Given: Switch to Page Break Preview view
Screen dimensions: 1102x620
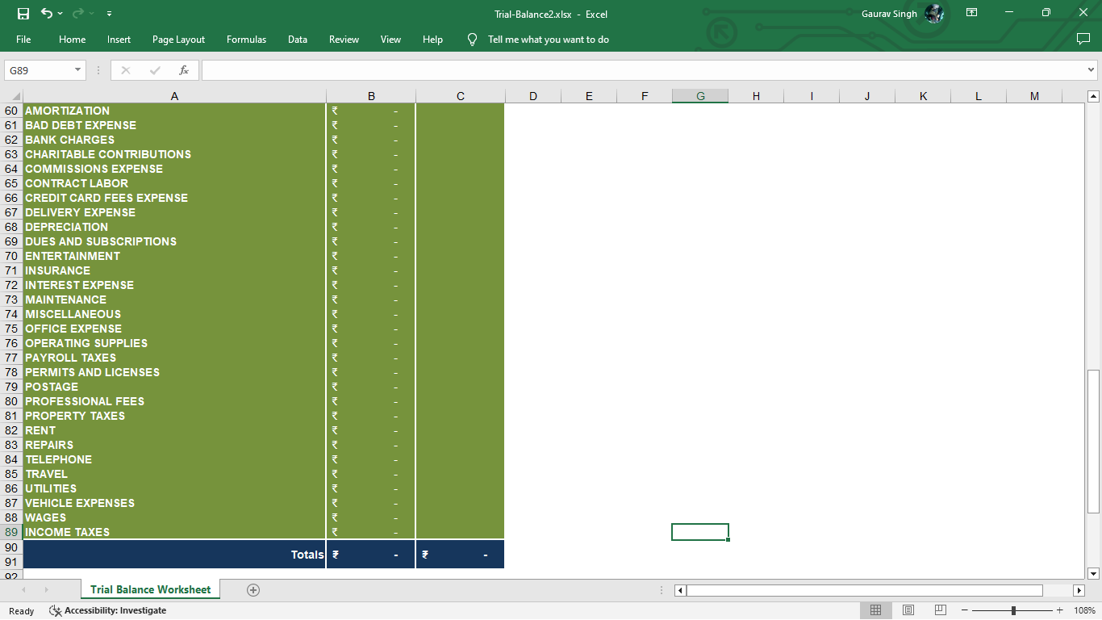Looking at the screenshot, I should 940,610.
